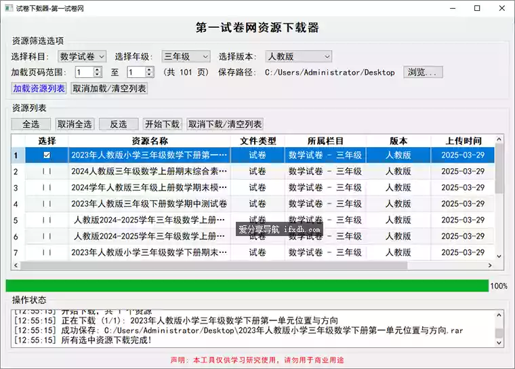Viewport: 515px width, 369px height.
Task: Check the checkbox in row 2
Action: pos(47,172)
